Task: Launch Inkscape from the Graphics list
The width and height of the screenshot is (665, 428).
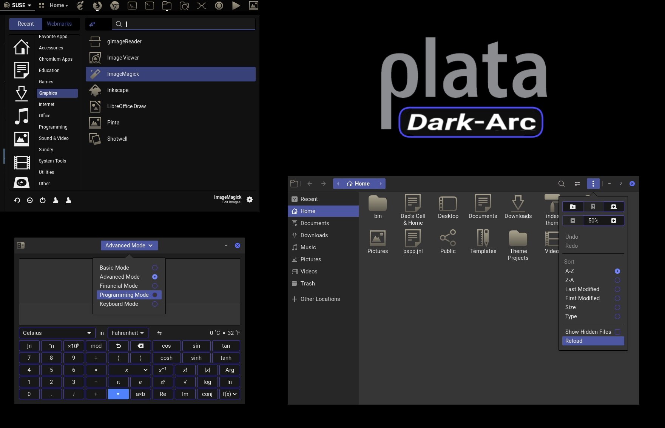Action: [95, 90]
